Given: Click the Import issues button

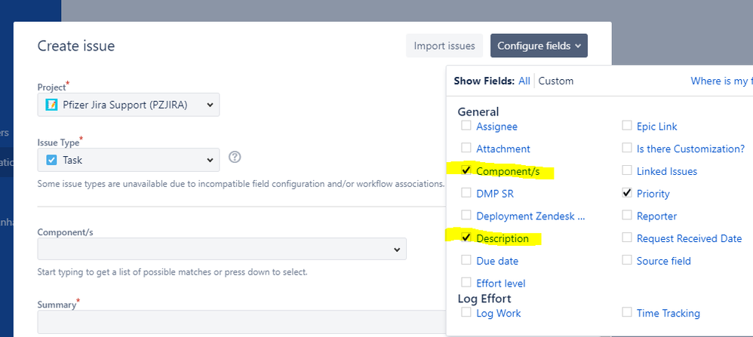Looking at the screenshot, I should click(x=444, y=46).
